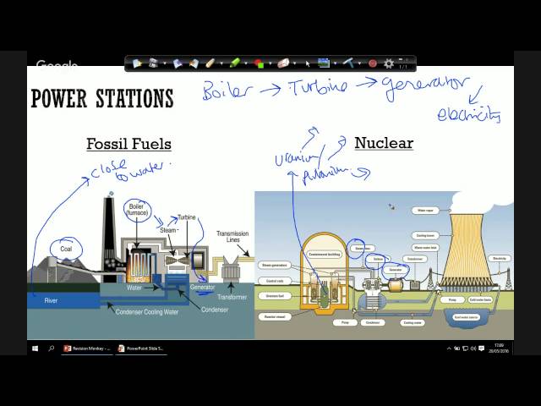Select the shapes tool
The height and width of the screenshot is (406, 541).
click(260, 63)
